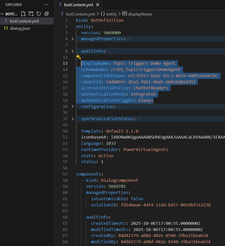Expand the folded auditInfo block
Screen dimensions: 225x246
73,51
